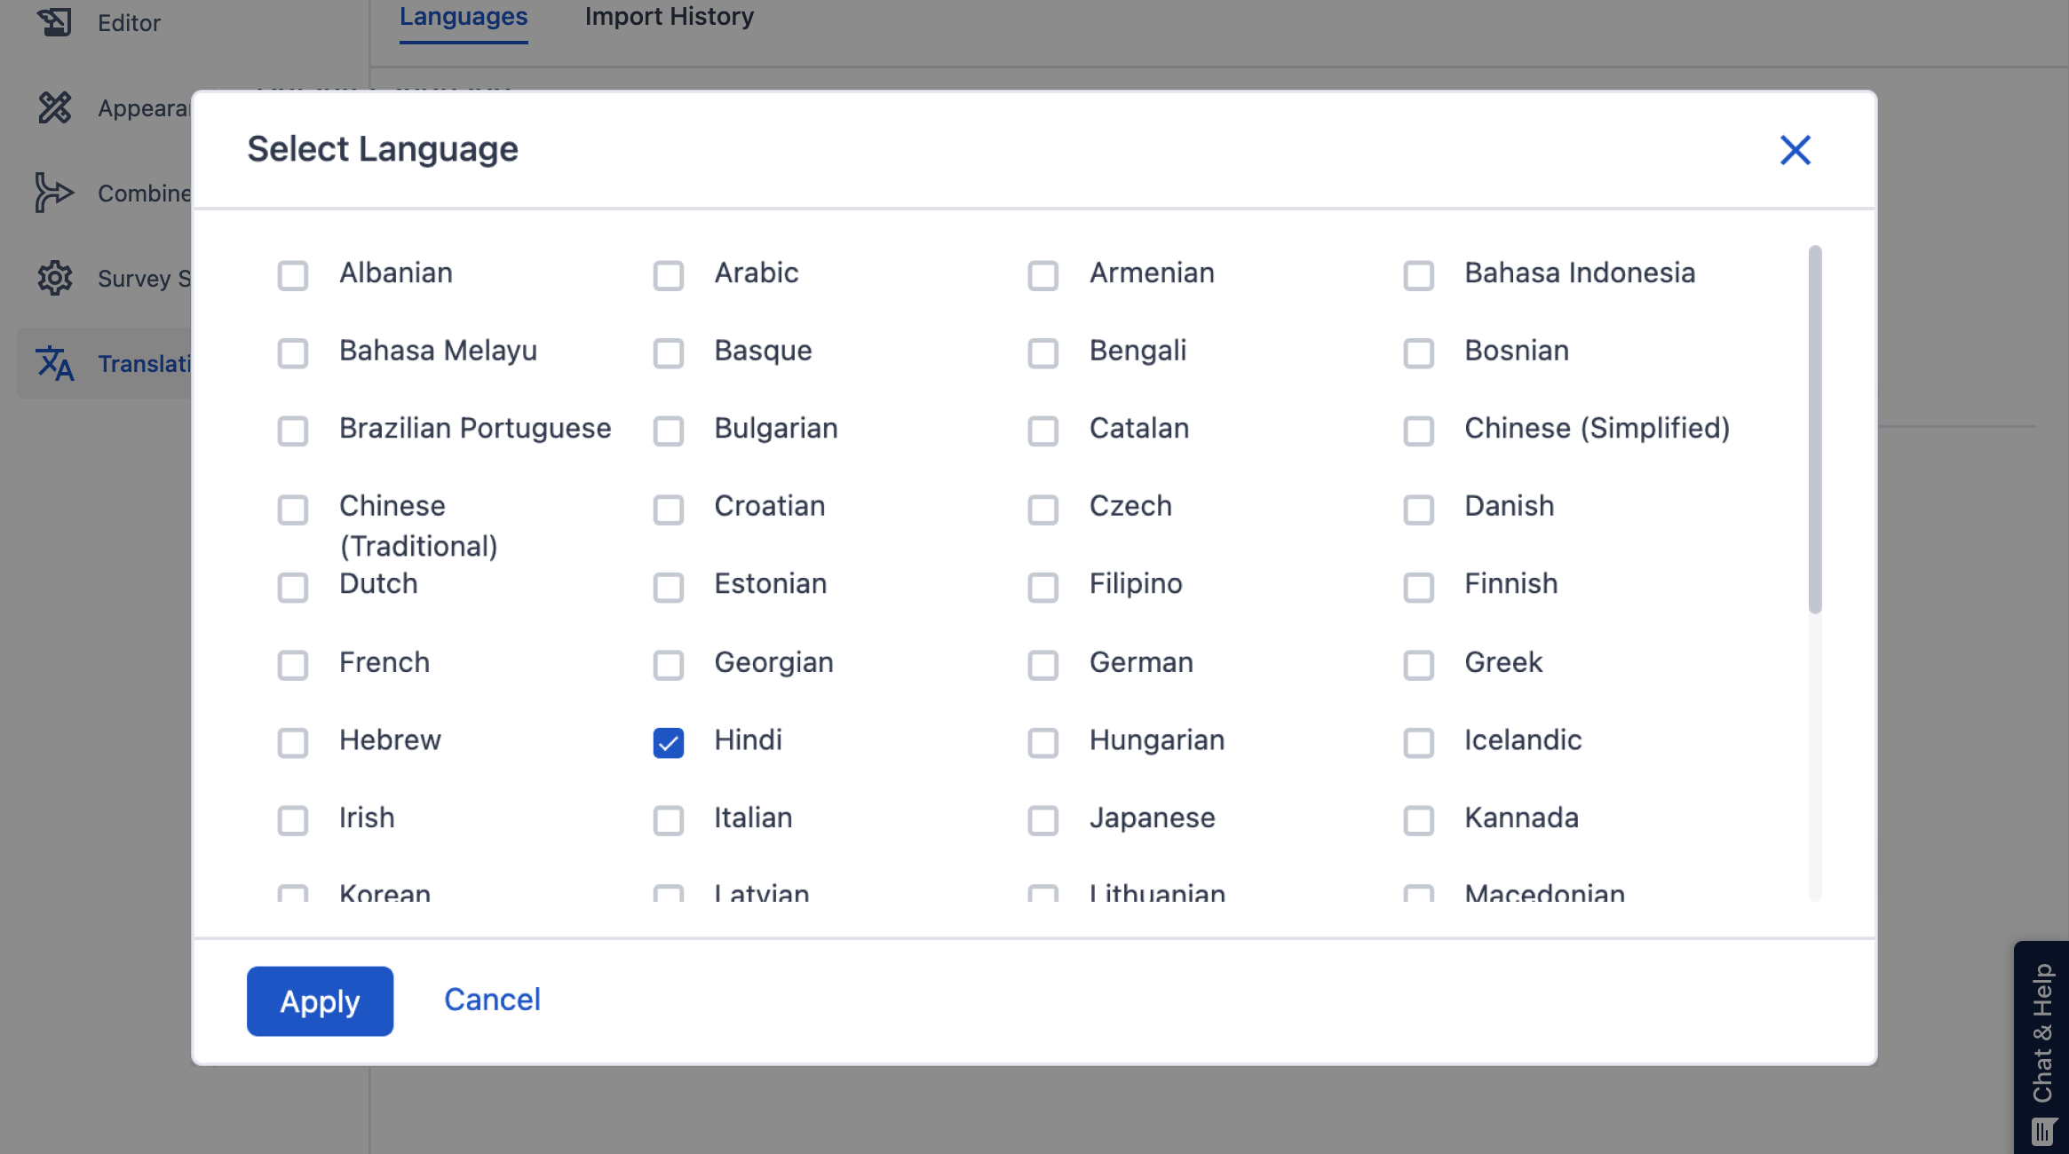Check the Georgian checkbox
The width and height of the screenshot is (2069, 1154).
pyautogui.click(x=669, y=665)
